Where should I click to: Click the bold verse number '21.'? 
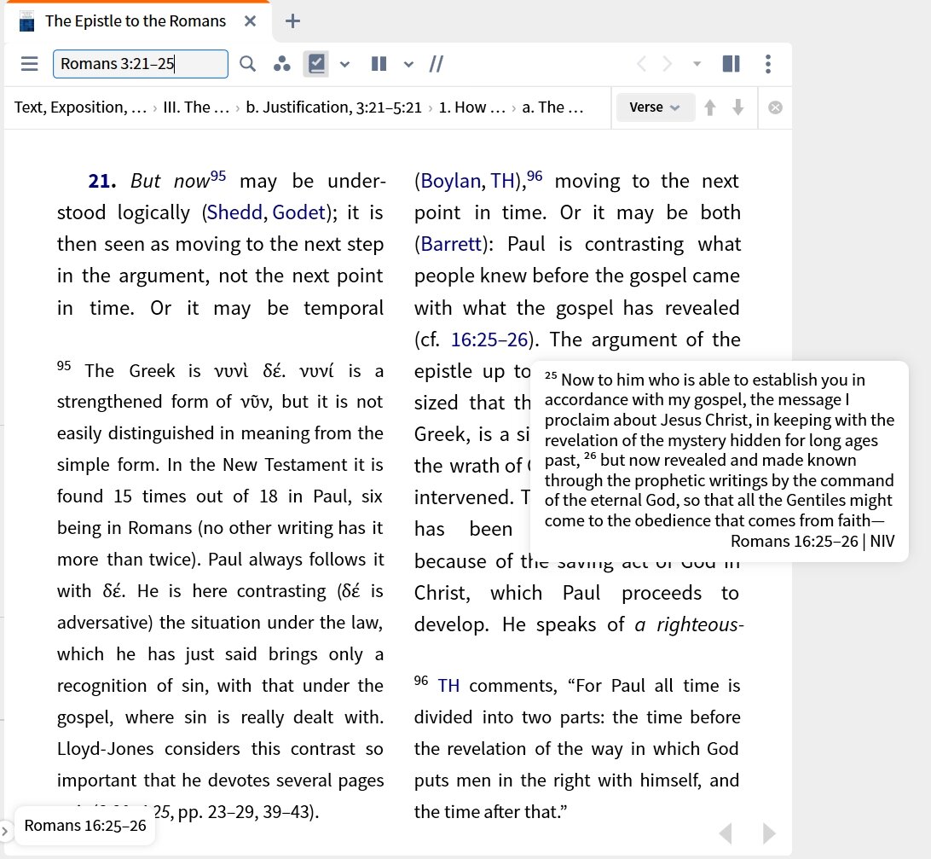coord(102,181)
